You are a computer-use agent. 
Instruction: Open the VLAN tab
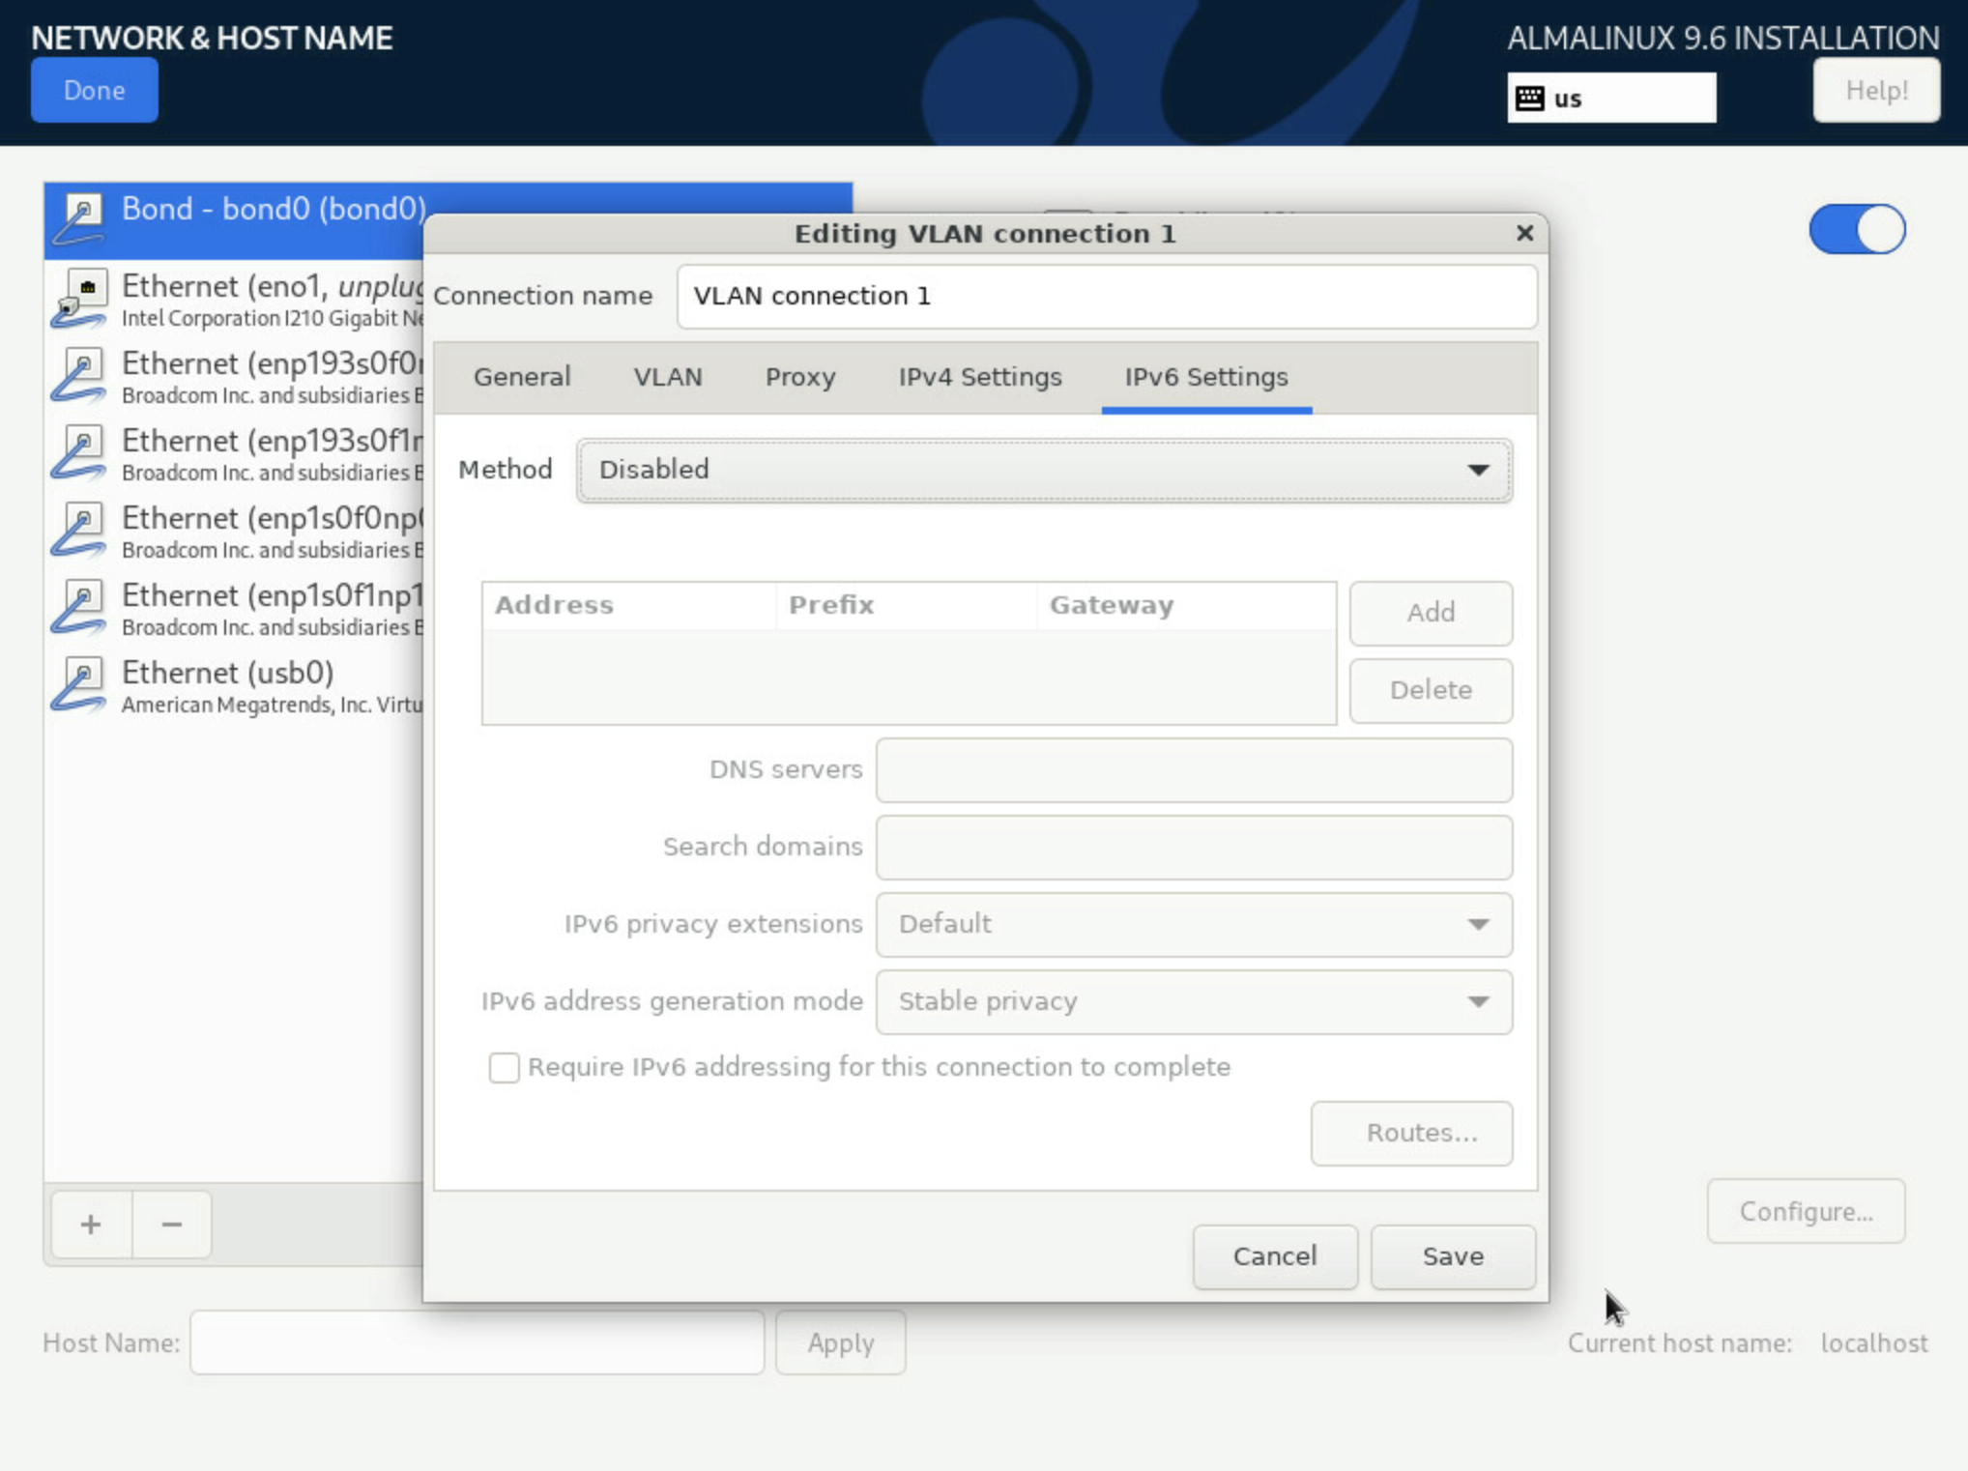(668, 377)
